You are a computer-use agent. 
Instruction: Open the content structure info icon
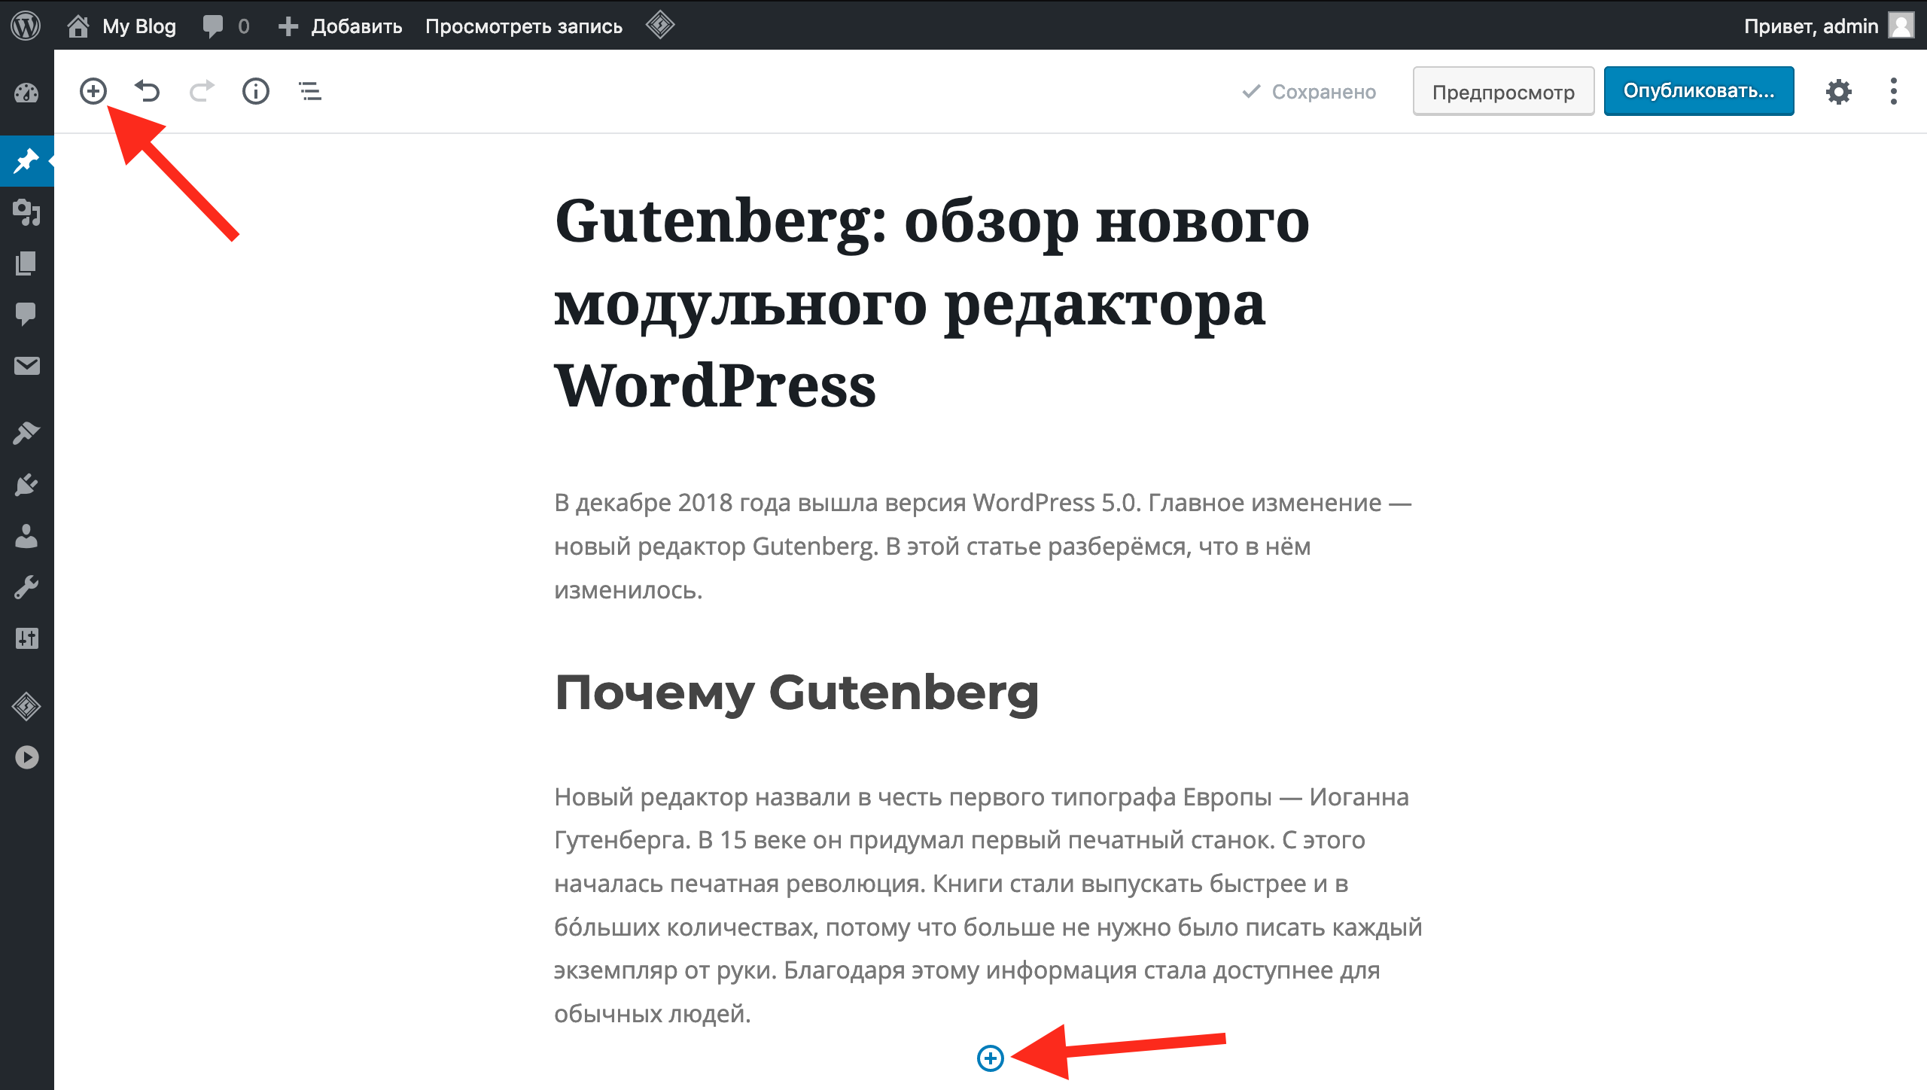coord(255,91)
